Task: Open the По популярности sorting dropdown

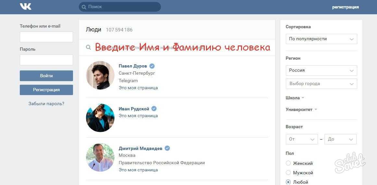Action: point(322,39)
